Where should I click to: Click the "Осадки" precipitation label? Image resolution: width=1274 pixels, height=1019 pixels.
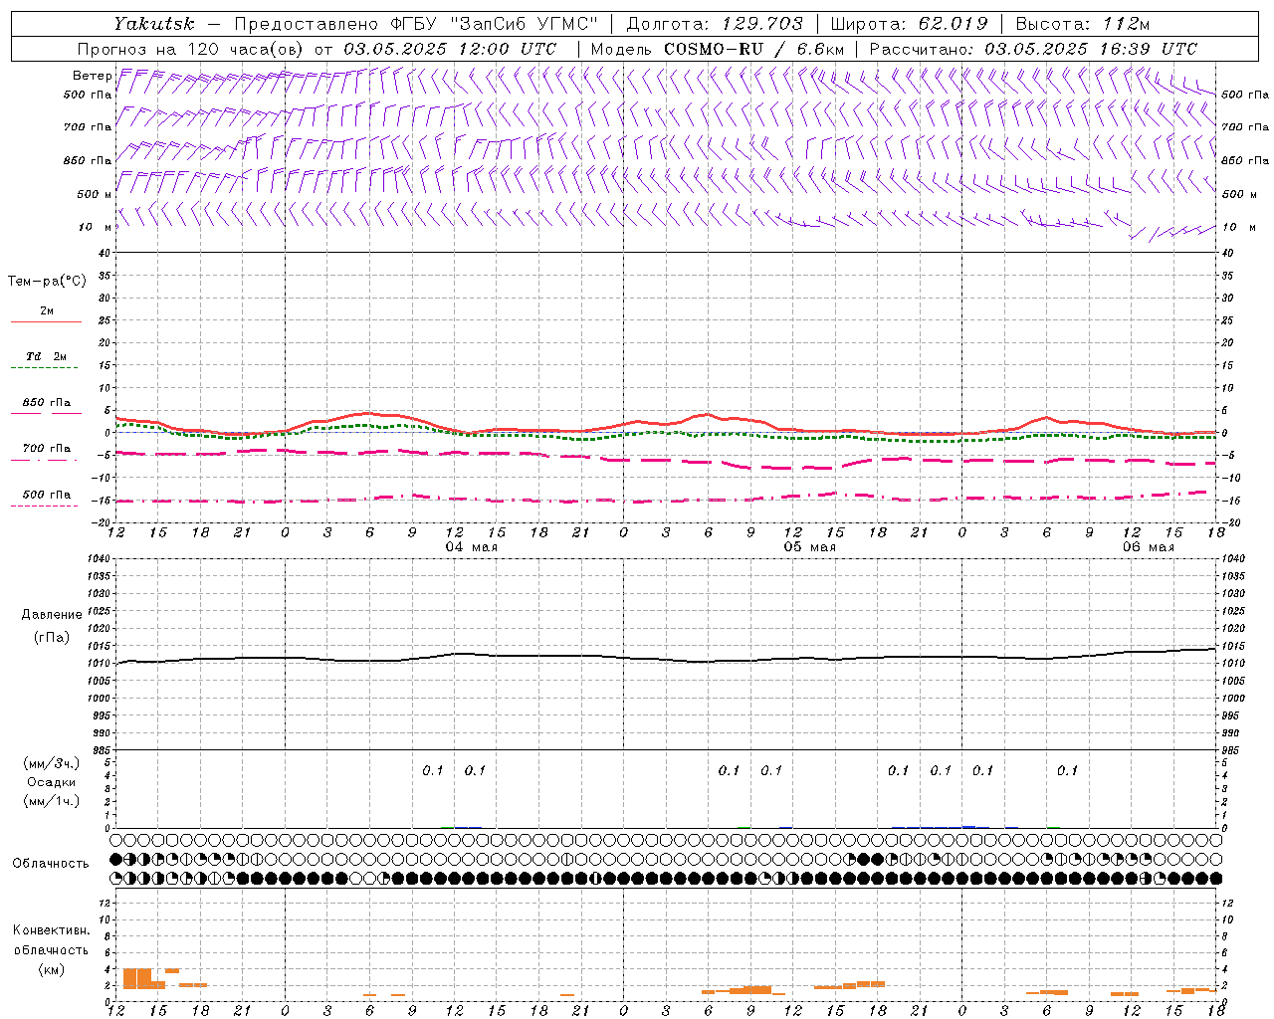tap(51, 782)
